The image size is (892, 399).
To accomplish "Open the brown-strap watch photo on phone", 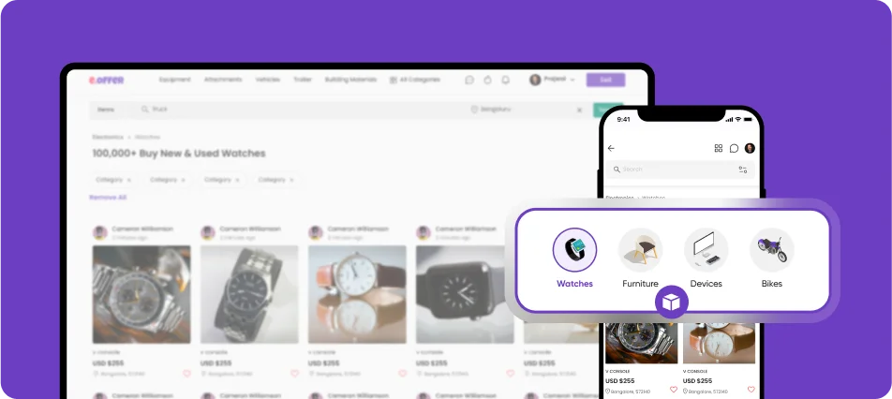I will tap(719, 343).
